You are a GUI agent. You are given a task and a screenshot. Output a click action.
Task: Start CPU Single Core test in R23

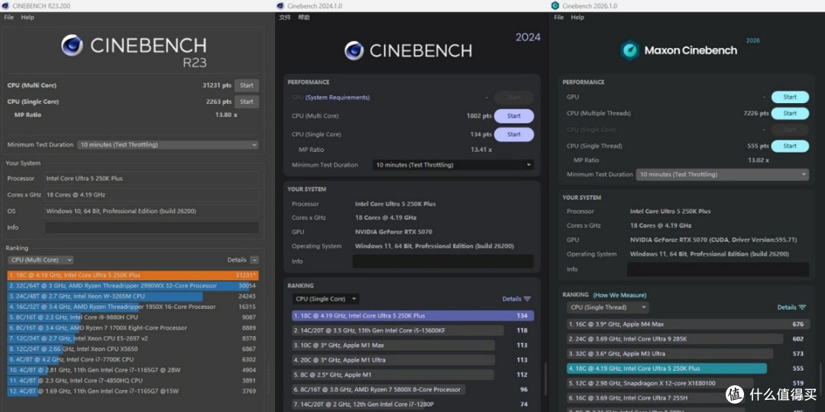(x=247, y=101)
